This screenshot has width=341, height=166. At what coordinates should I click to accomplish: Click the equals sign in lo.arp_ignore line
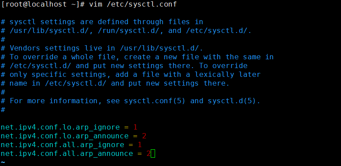click(x=126, y=127)
